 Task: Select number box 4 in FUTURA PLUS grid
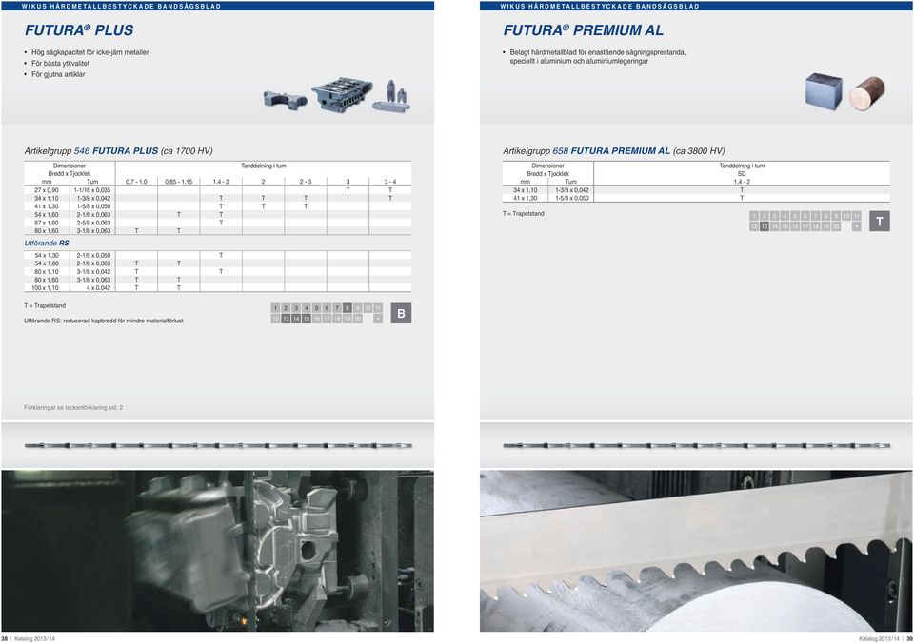(x=306, y=307)
